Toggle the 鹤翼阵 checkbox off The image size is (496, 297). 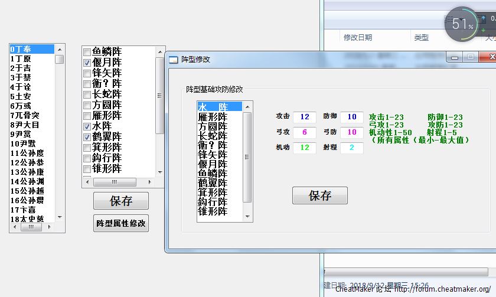pos(87,137)
